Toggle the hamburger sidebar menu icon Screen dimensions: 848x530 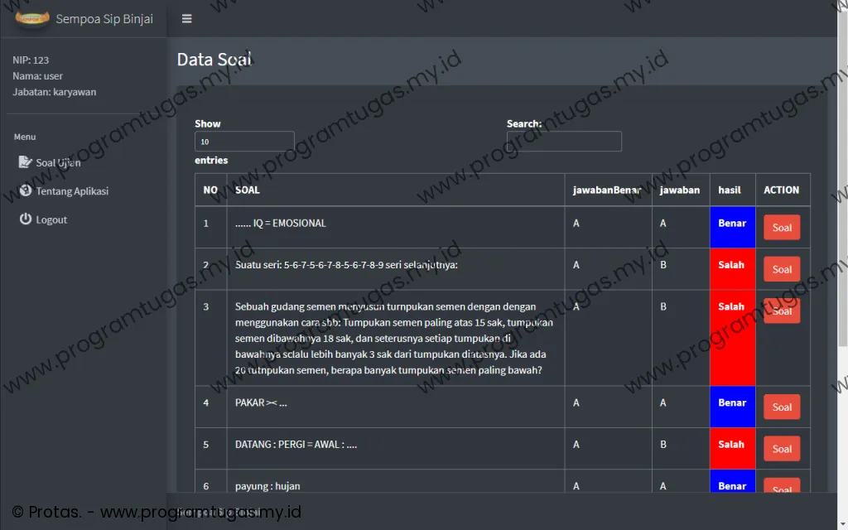187,18
